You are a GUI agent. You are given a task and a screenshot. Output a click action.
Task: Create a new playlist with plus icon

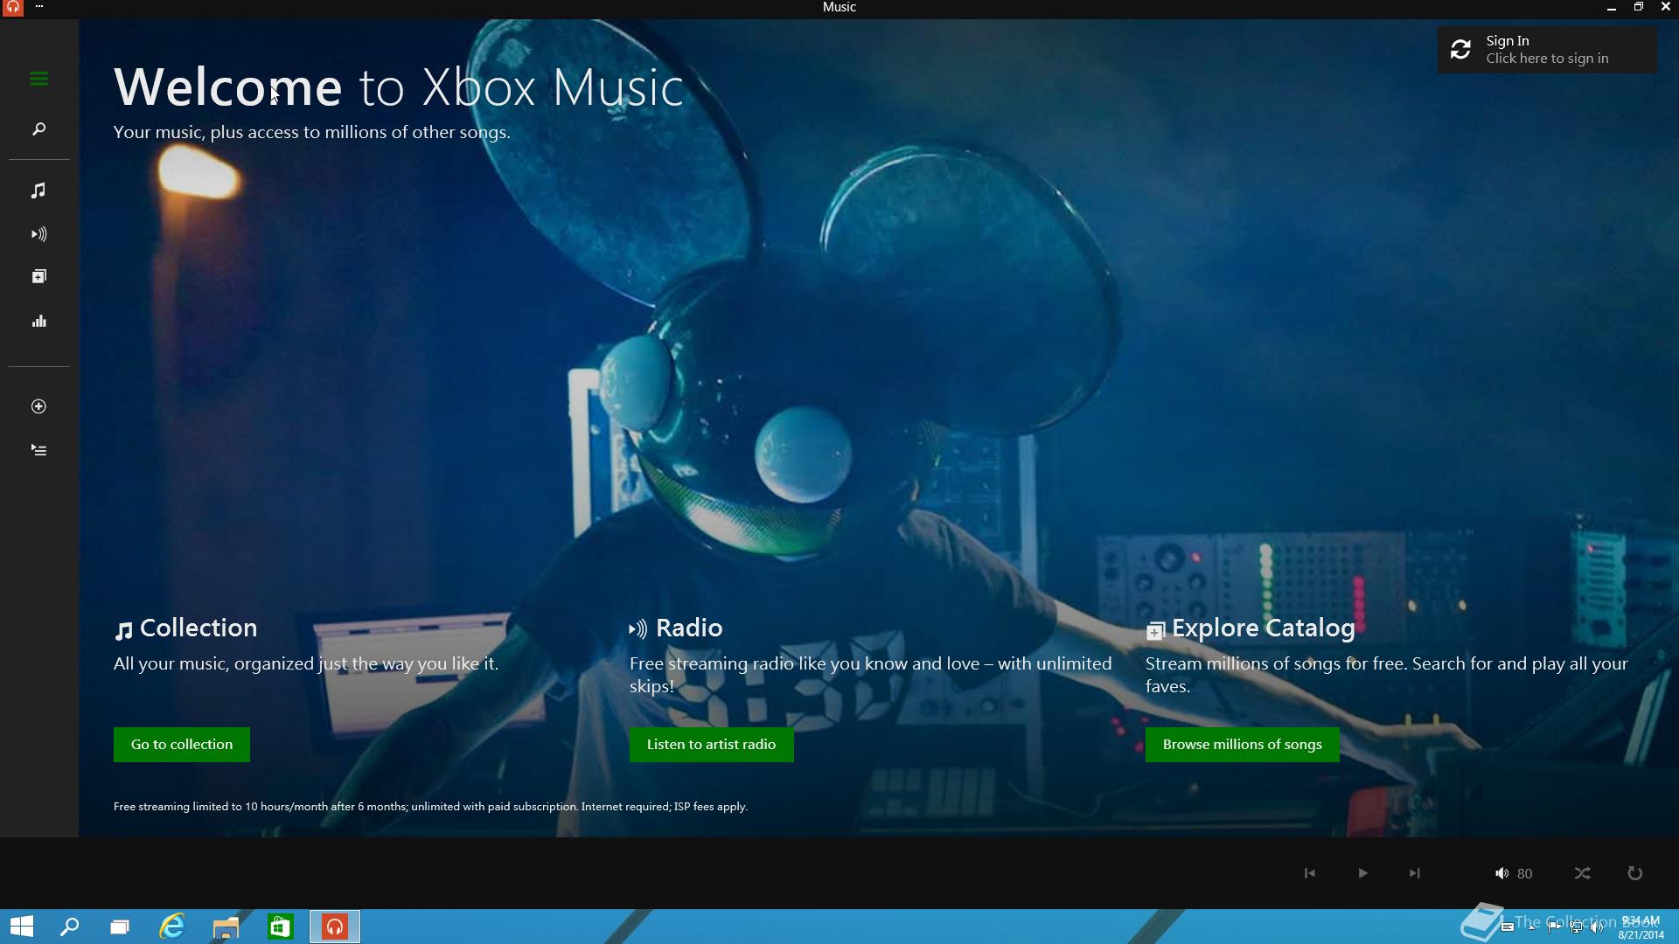pyautogui.click(x=38, y=406)
